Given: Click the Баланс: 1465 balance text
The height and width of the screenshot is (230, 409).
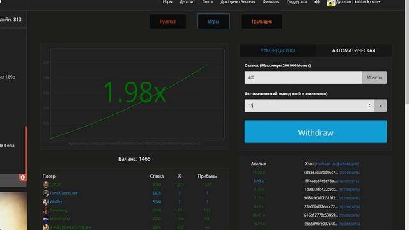Looking at the screenshot, I should pos(134,159).
